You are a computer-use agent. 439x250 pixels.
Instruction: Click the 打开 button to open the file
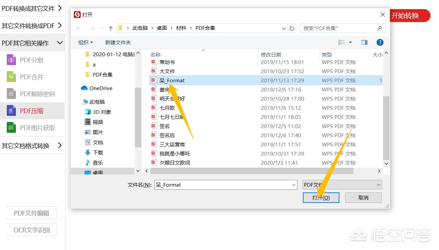click(x=321, y=197)
